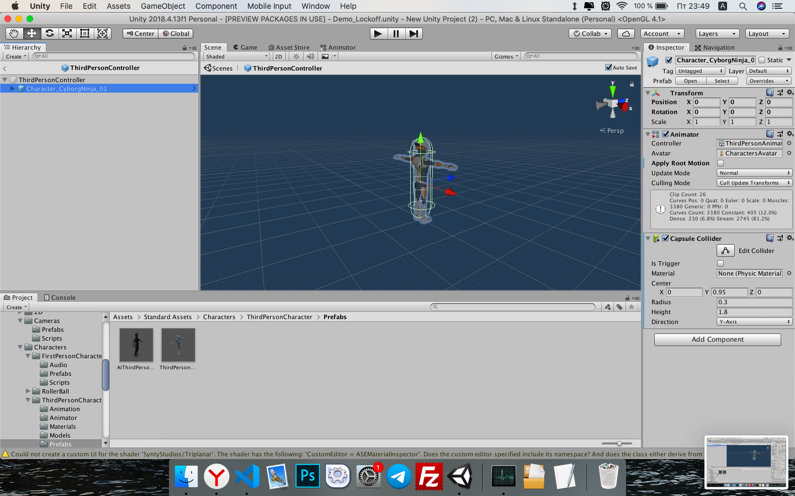Open Direction Y-Axis dropdown

754,322
